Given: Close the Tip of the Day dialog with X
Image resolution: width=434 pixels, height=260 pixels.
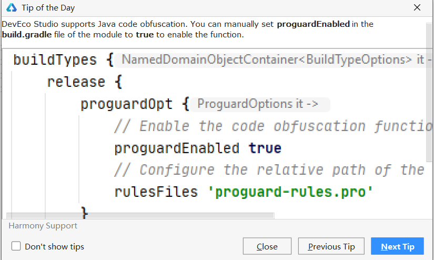Looking at the screenshot, I should pyautogui.click(x=417, y=7).
